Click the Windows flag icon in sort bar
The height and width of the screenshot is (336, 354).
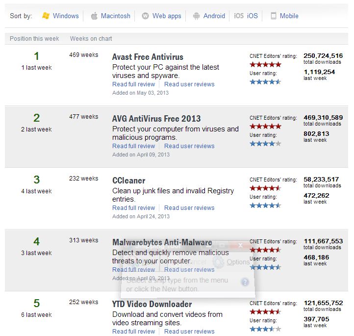(x=46, y=16)
